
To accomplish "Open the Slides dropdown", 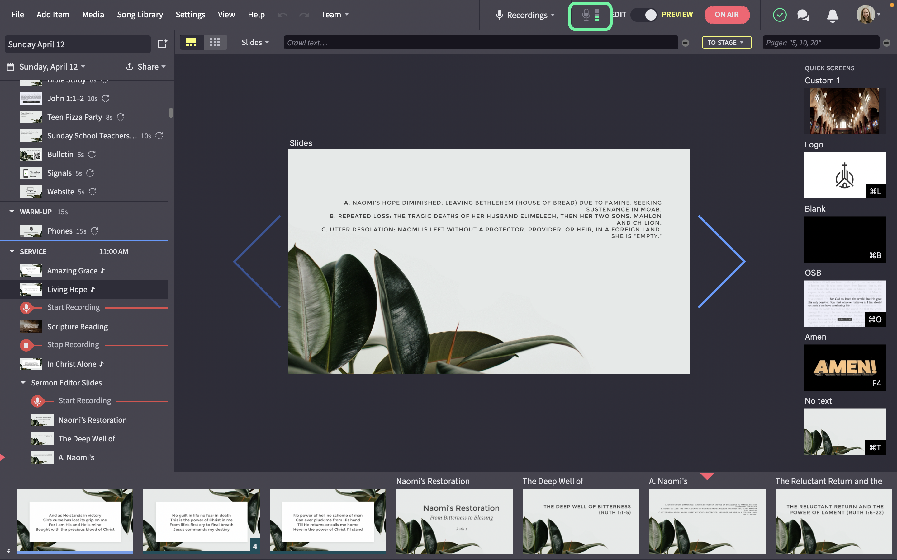I will click(255, 42).
